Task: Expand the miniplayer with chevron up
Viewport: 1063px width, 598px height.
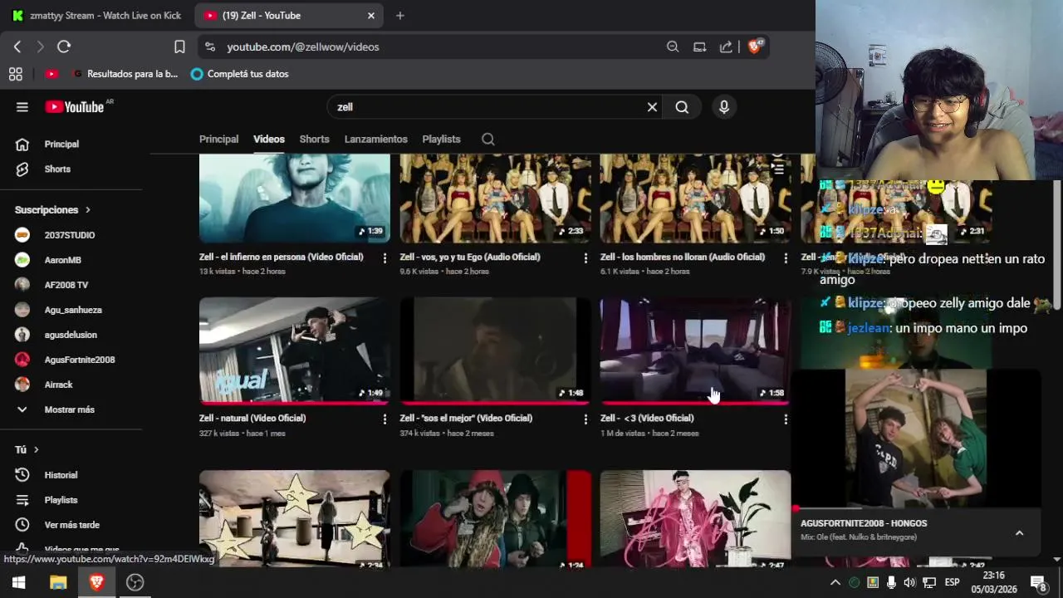Action: pos(1019,533)
